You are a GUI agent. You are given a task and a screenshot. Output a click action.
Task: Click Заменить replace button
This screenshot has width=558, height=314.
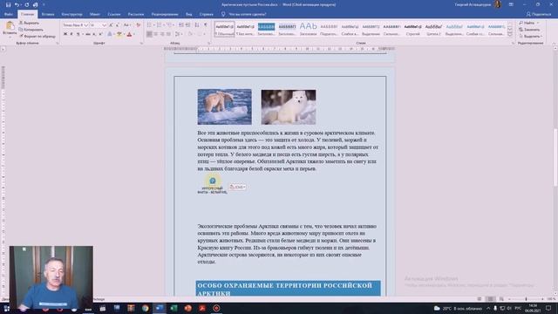pos(529,30)
